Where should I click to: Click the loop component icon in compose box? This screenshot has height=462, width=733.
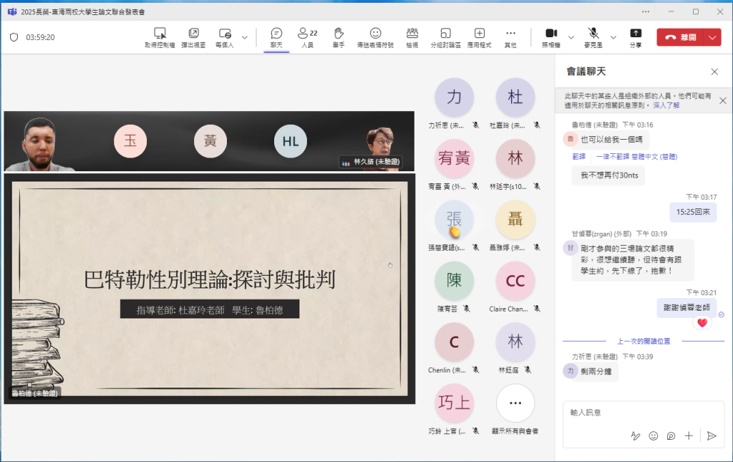(671, 435)
